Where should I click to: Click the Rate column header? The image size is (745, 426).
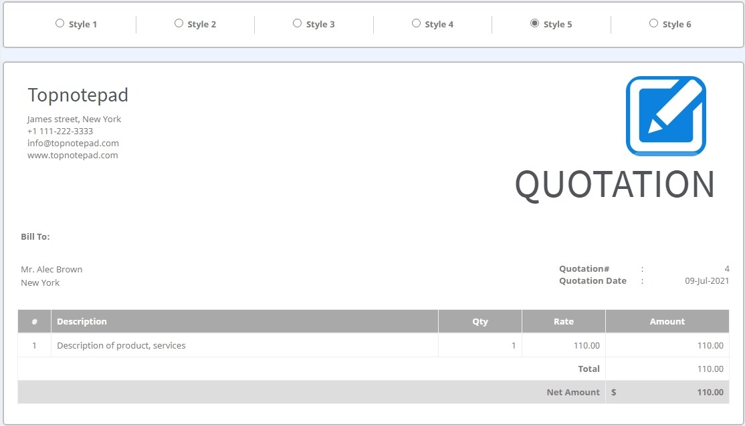564,321
